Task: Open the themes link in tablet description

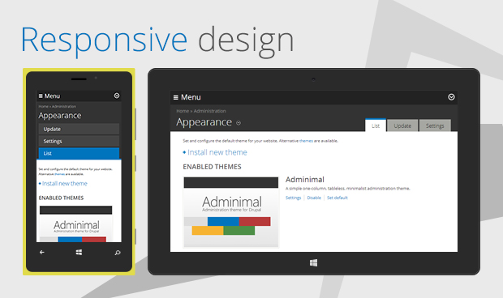Action: [306, 141]
